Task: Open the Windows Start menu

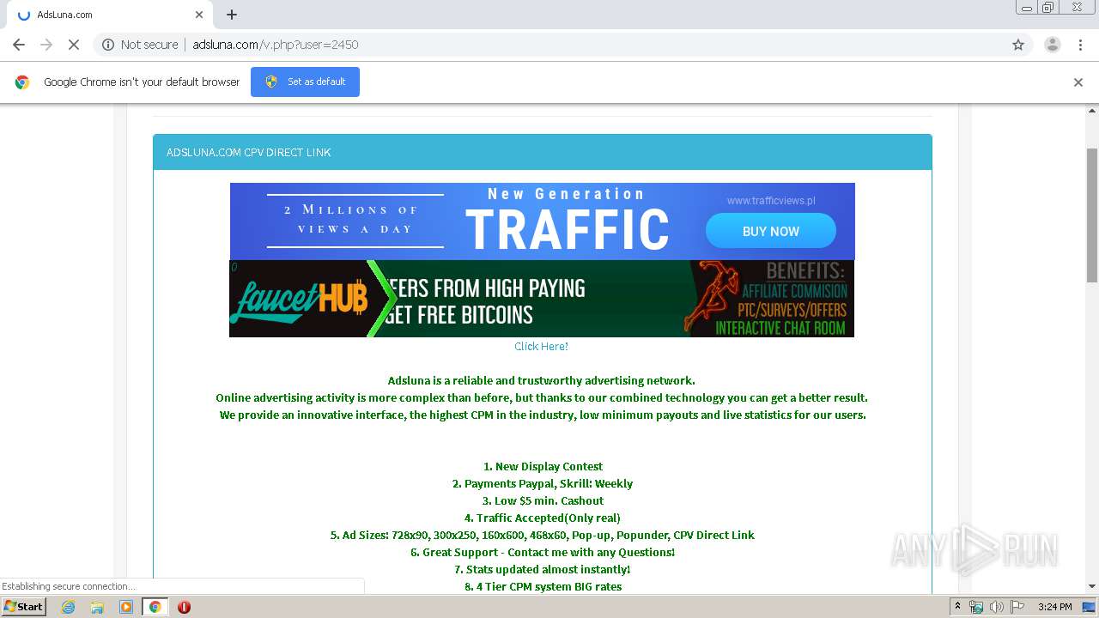Action: pos(24,607)
